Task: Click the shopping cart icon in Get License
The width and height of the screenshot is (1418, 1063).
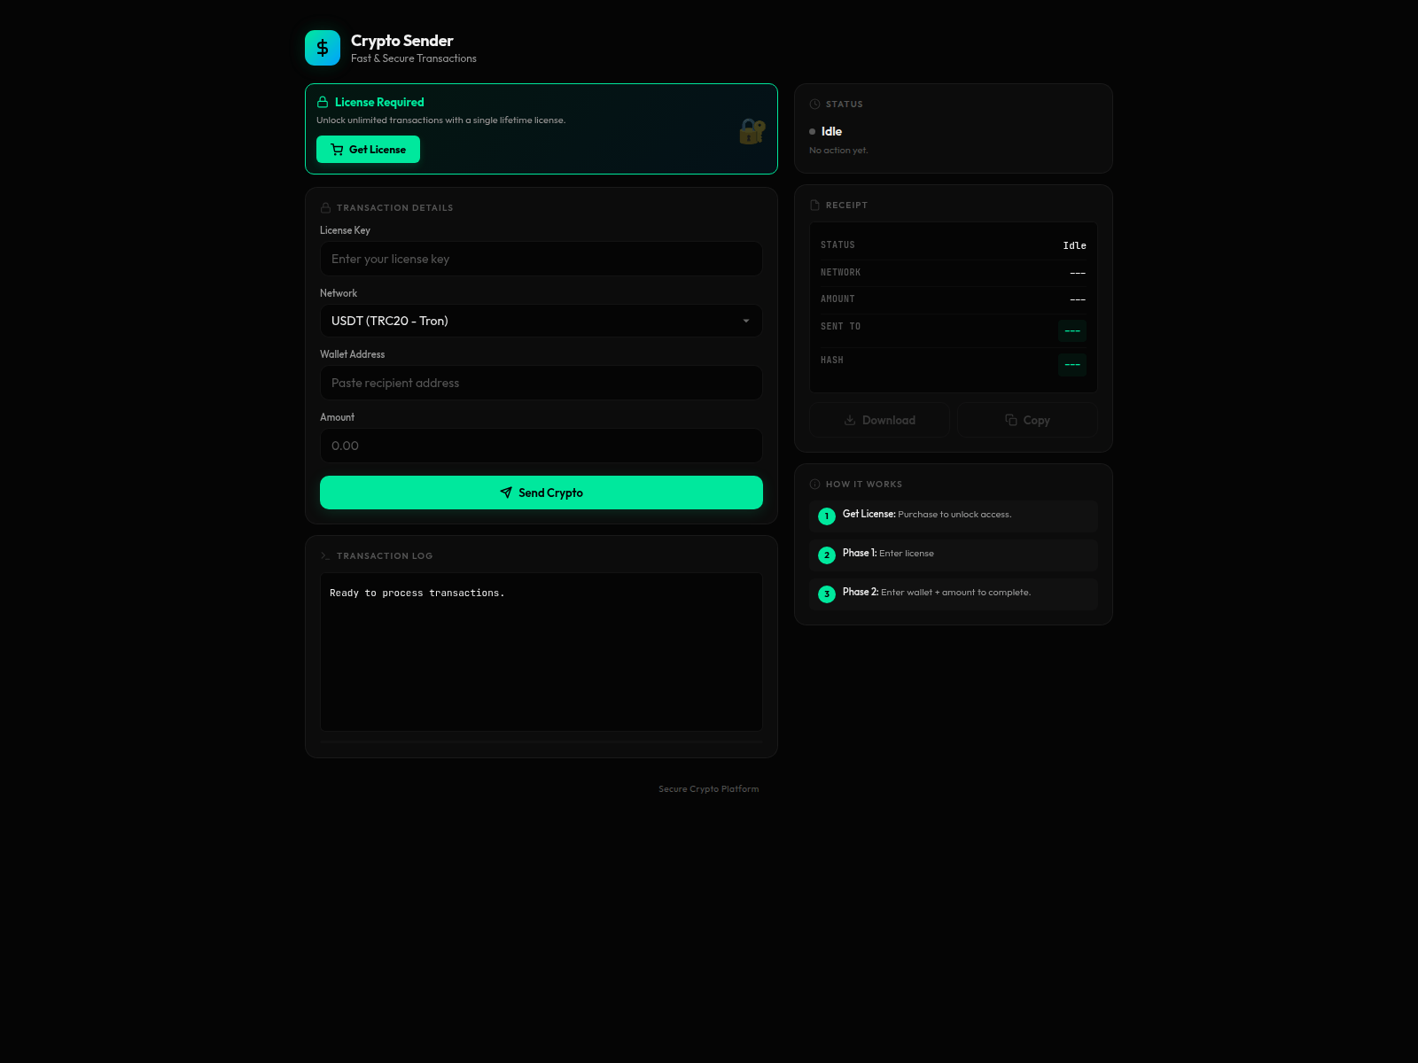Action: click(337, 150)
